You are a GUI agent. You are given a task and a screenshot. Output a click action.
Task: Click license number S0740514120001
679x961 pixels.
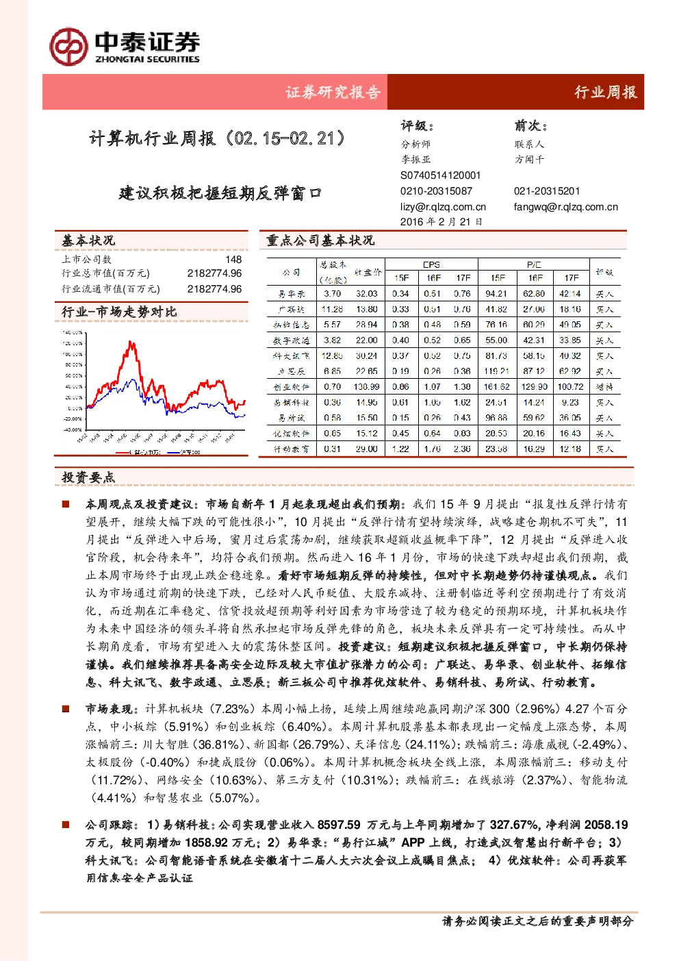click(x=441, y=175)
